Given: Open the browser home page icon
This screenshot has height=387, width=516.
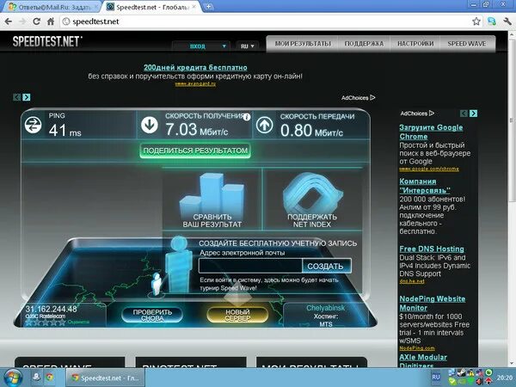Looking at the screenshot, I should pyautogui.click(x=51, y=21).
